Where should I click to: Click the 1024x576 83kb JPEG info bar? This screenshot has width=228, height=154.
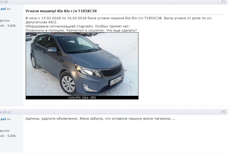pyautogui.click(x=82, y=98)
